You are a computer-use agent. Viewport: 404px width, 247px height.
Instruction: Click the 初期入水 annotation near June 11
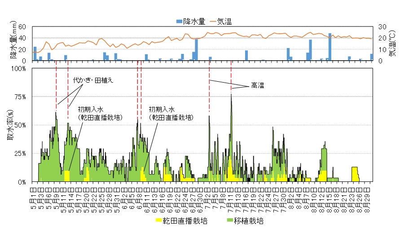tap(171, 114)
